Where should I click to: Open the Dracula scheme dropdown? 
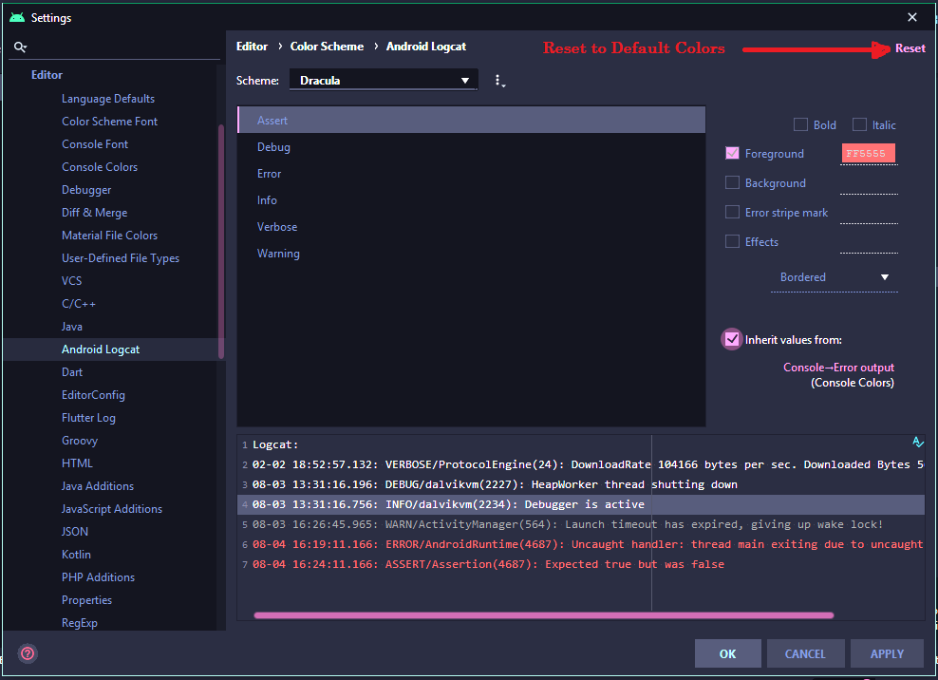point(384,81)
